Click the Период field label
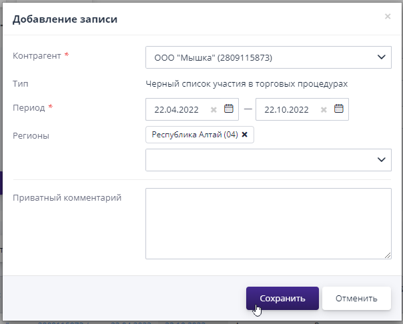Image resolution: width=403 pixels, height=324 pixels. 29,107
